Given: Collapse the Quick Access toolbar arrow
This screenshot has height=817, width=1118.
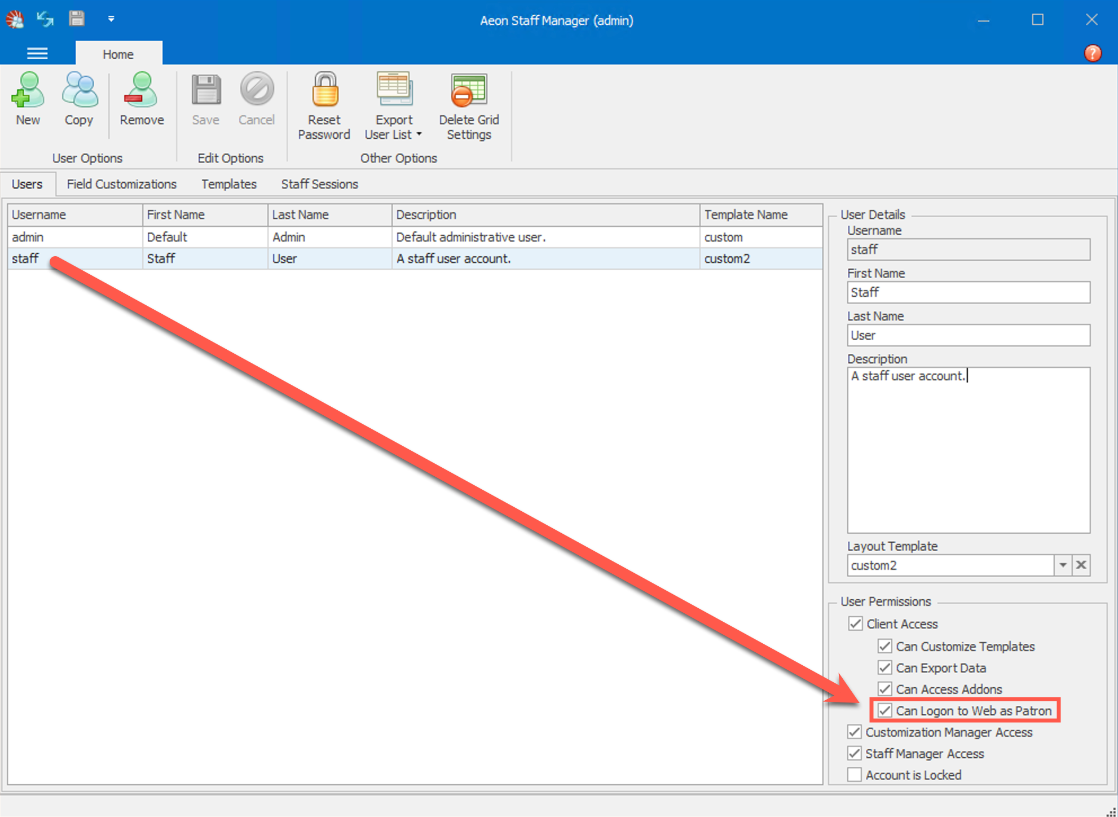Looking at the screenshot, I should pos(111,19).
